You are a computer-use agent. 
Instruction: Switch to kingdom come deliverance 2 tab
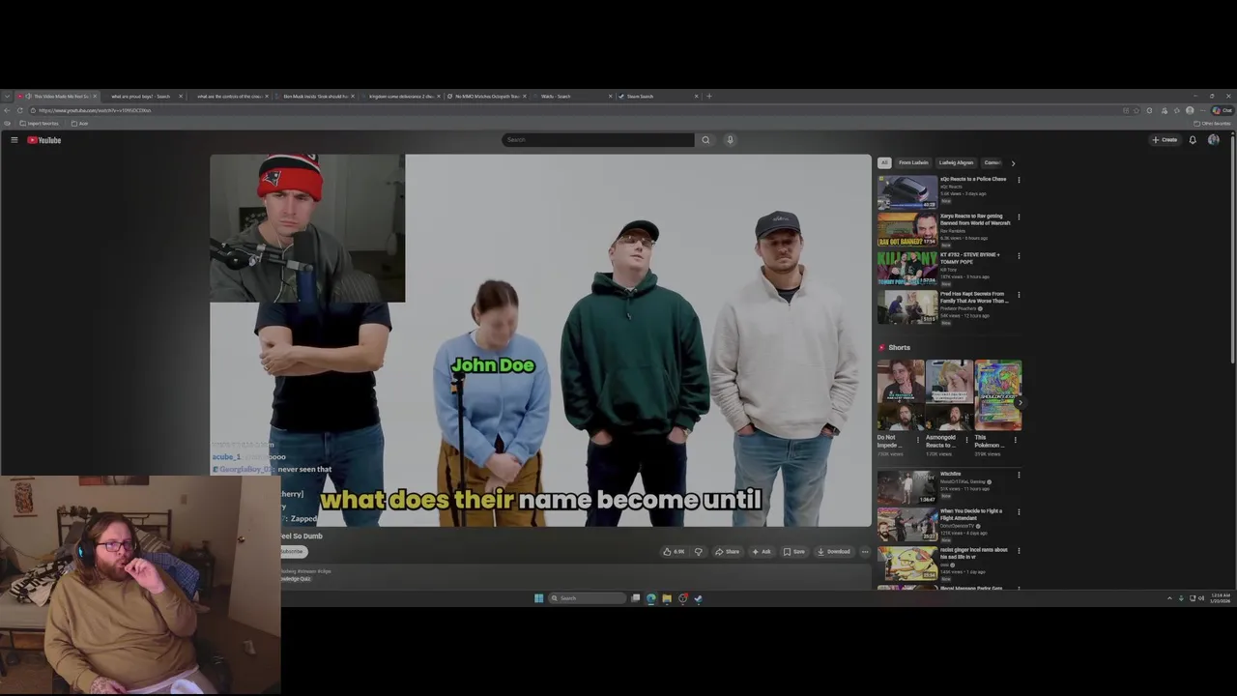click(x=400, y=97)
